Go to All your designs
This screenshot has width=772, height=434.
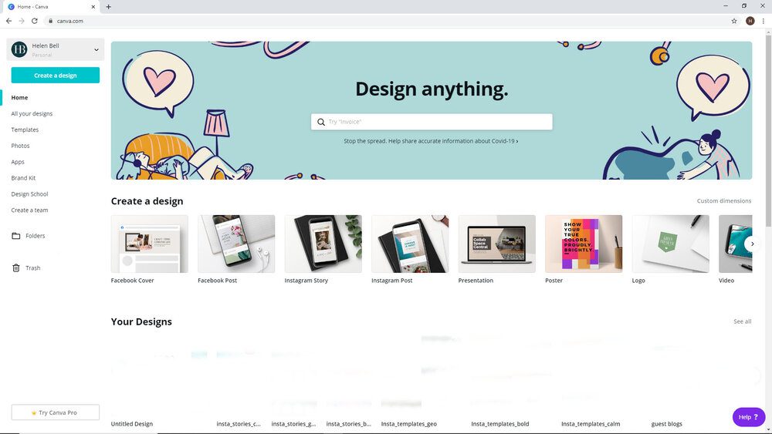tap(32, 113)
